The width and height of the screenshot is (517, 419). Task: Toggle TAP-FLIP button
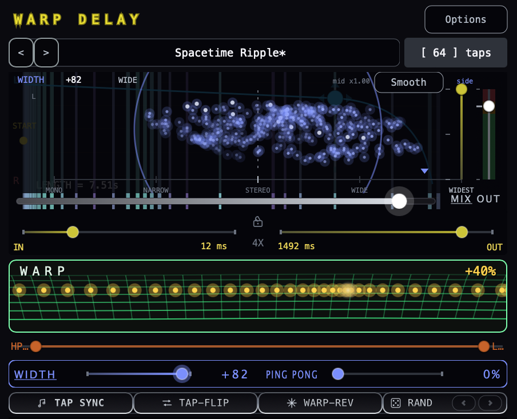point(196,403)
